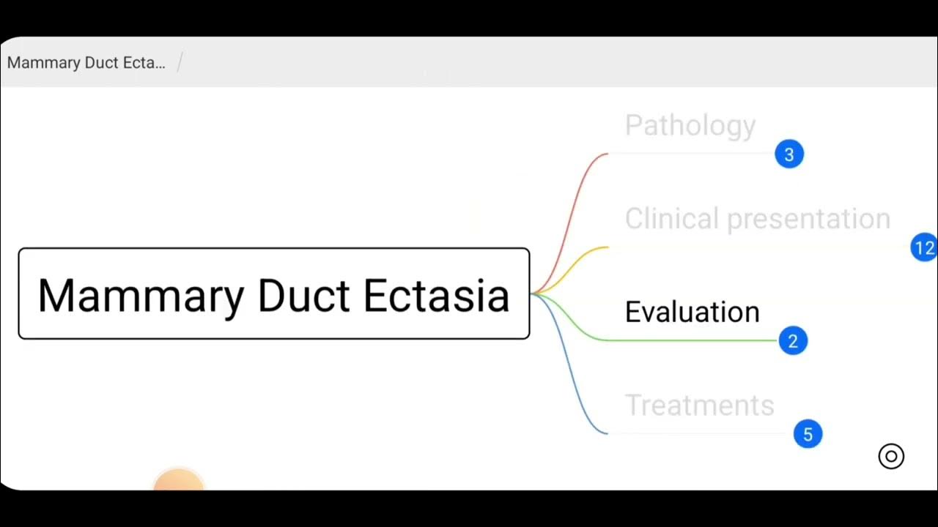938x527 pixels.
Task: Tap the partially hidden orange circle button
Action: click(x=178, y=480)
